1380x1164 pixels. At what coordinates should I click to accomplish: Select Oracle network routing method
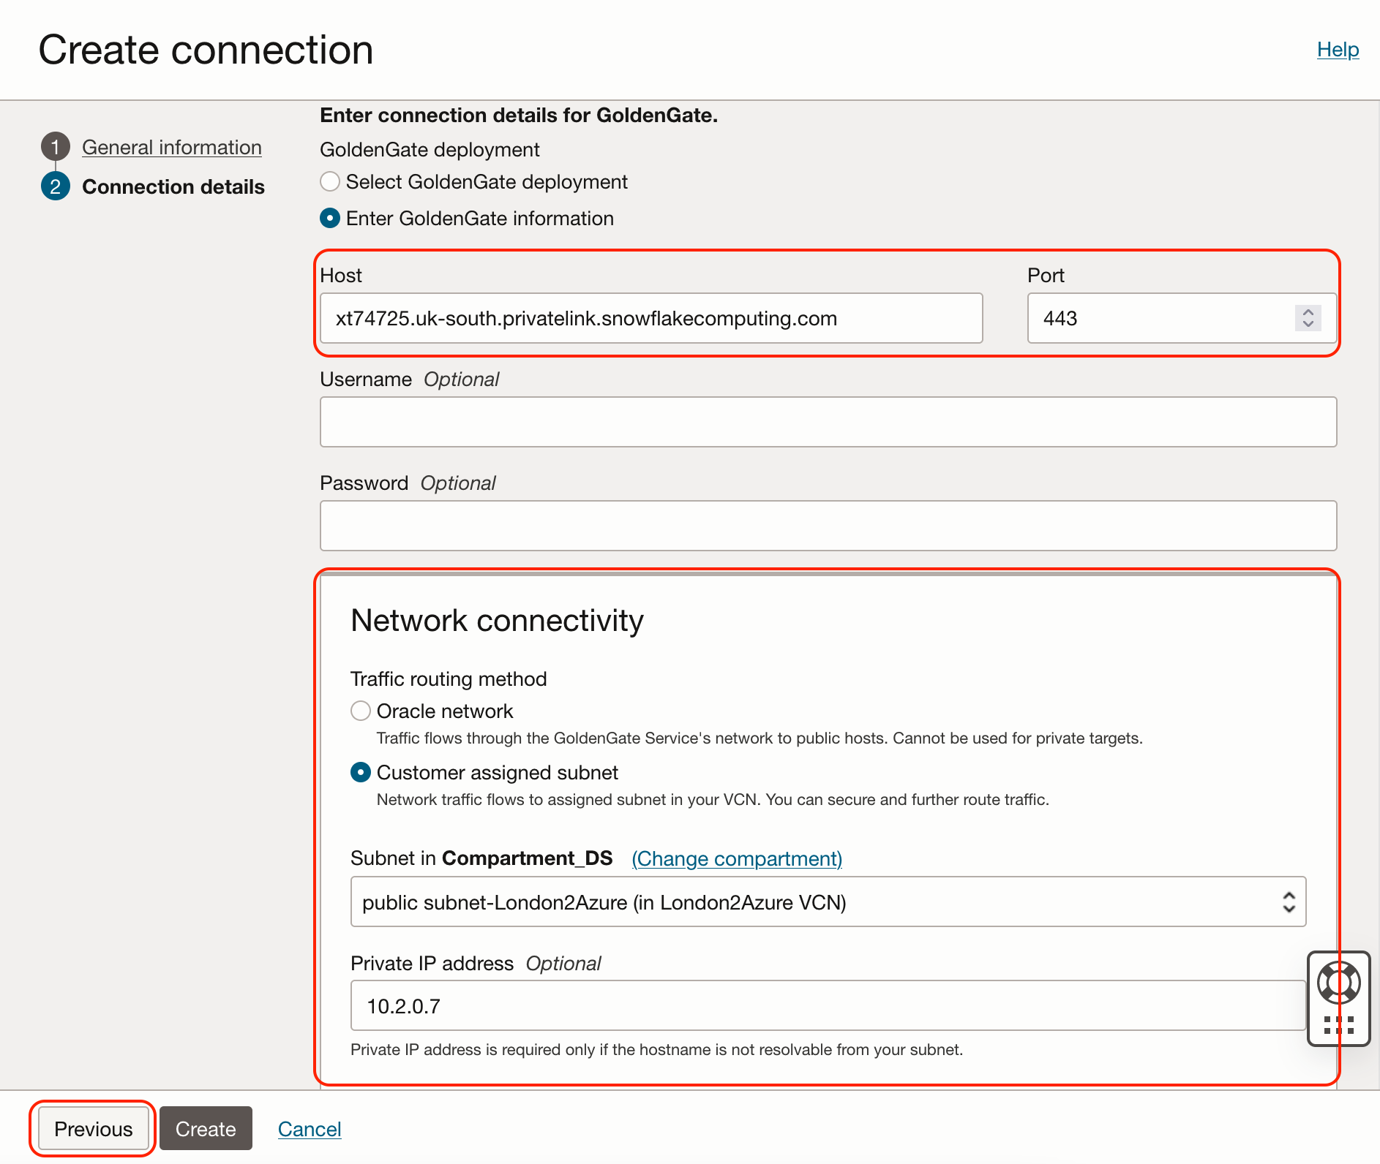361,711
